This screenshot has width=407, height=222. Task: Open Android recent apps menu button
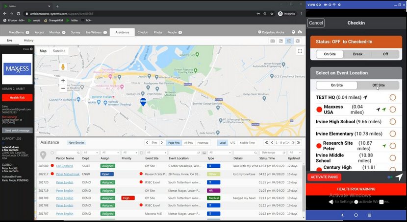point(369,215)
